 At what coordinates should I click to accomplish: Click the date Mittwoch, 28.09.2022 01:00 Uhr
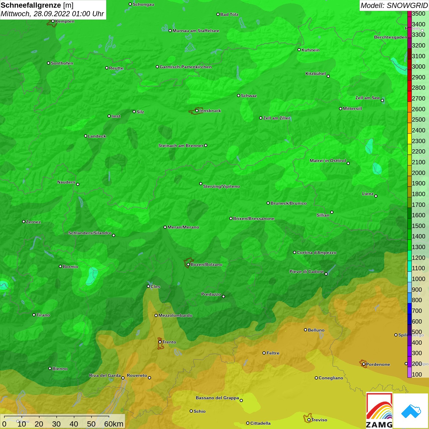click(x=52, y=14)
